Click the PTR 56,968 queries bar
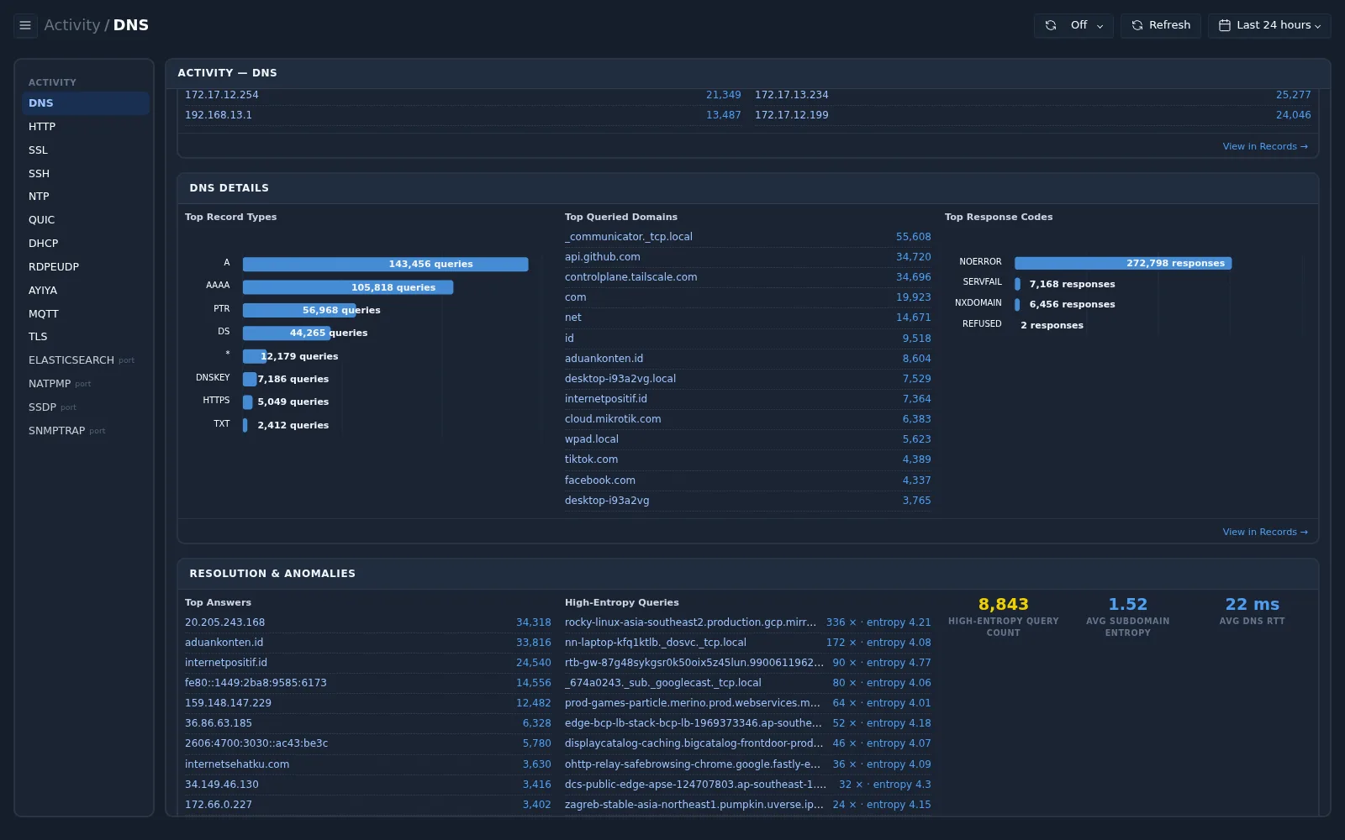 (299, 310)
